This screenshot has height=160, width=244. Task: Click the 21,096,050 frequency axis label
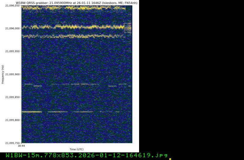click(x=13, y=5)
